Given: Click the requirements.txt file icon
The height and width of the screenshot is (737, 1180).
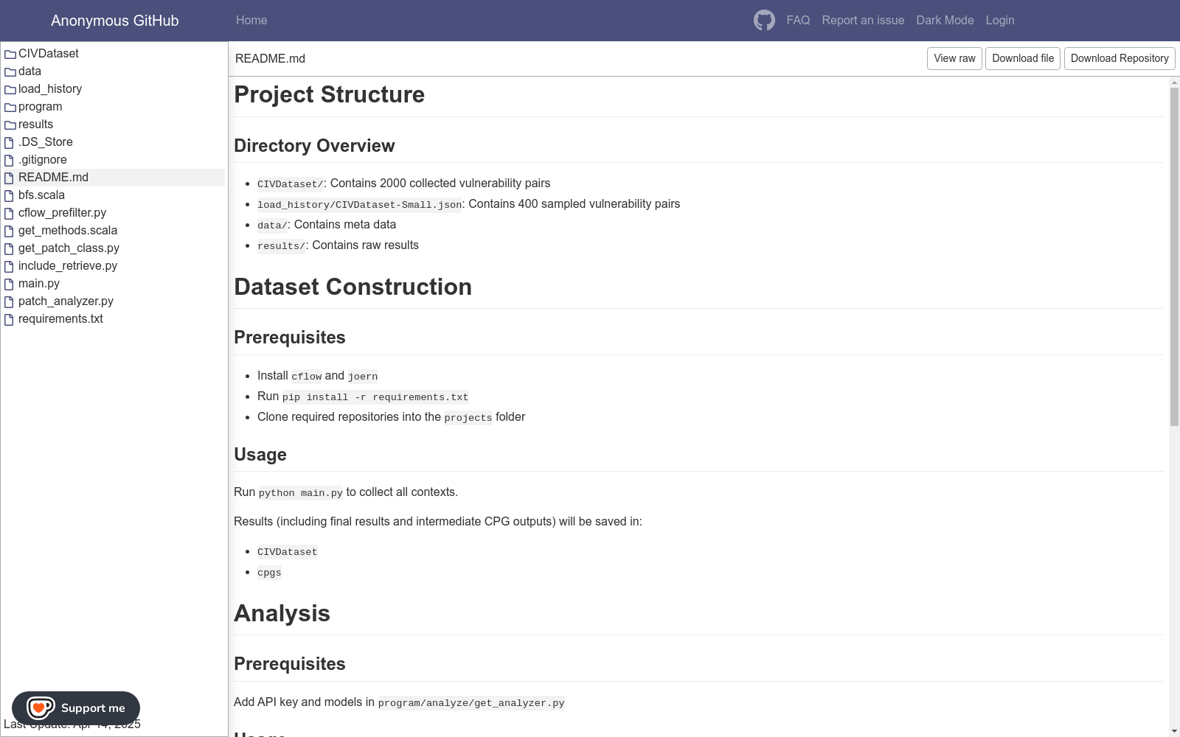Looking at the screenshot, I should tap(10, 319).
